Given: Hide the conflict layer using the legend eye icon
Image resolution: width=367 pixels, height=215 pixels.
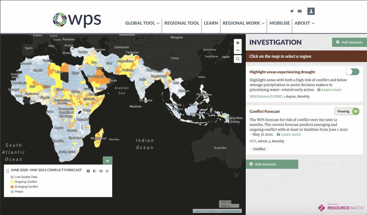Looking at the screenshot, I should click(x=101, y=171).
